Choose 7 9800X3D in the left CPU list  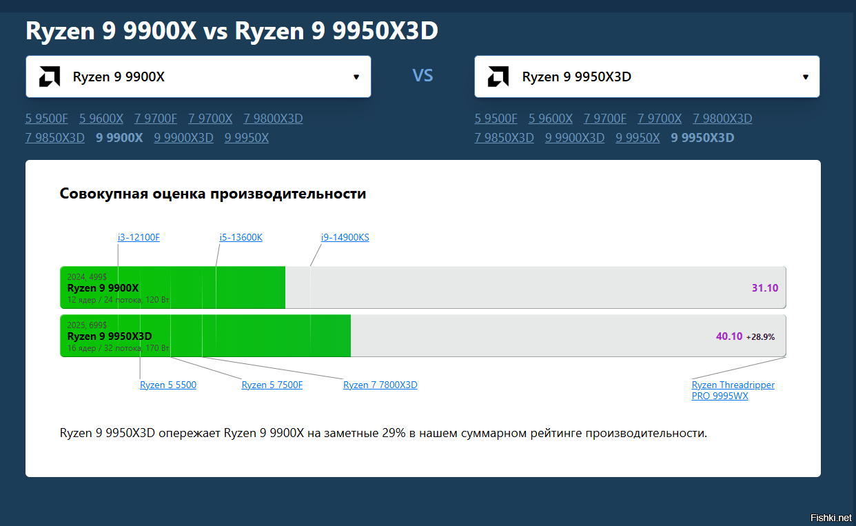point(273,119)
